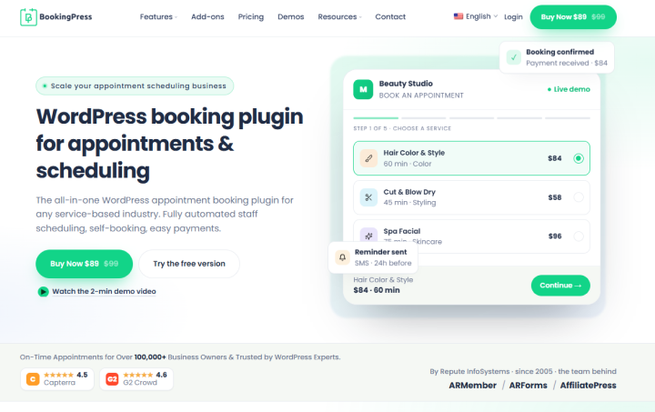Open Watch the 2-min demo video link
655x412 pixels.
(x=104, y=291)
